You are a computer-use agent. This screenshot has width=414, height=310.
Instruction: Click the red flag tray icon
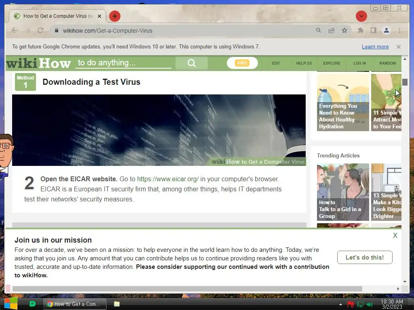351,304
